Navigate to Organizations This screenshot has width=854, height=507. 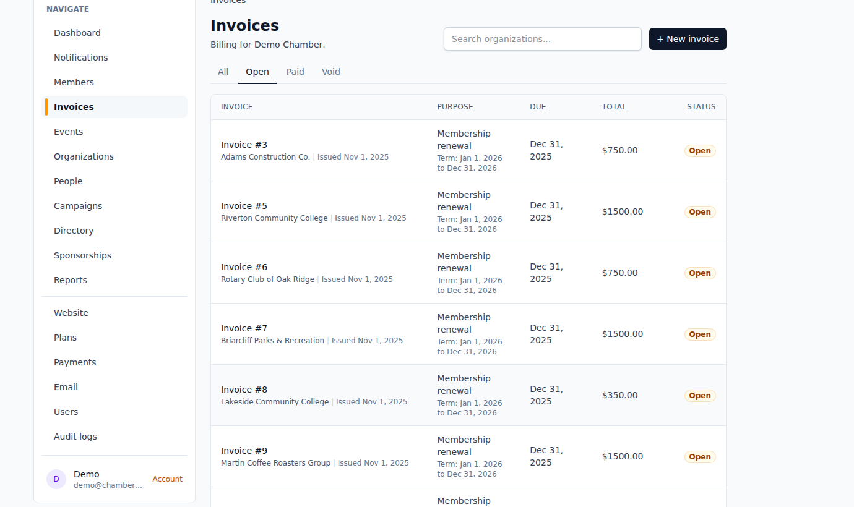84,156
